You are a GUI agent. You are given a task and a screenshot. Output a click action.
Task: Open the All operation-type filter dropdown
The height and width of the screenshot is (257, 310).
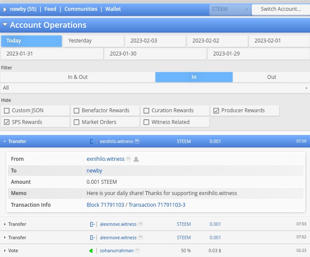[155, 88]
